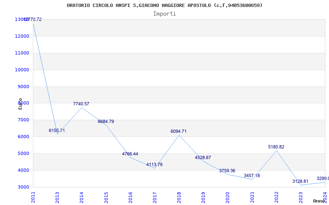The width and height of the screenshot is (329, 205).
Task: Select the 2014 x-axis year label
Action: [x=81, y=198]
